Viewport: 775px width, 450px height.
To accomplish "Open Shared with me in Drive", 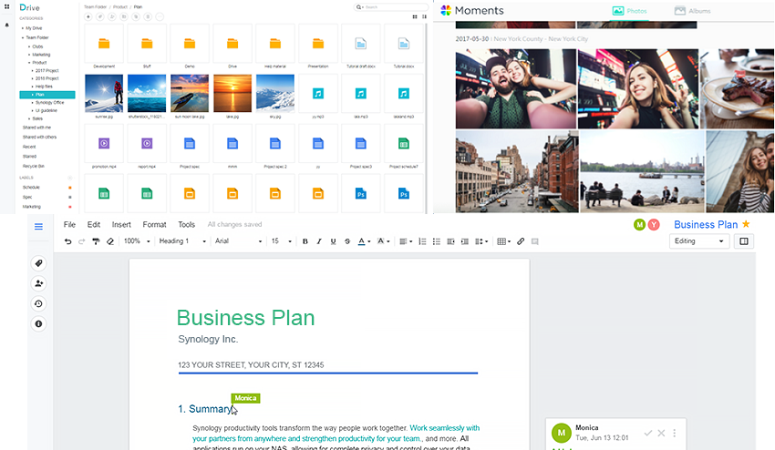I will click(36, 128).
